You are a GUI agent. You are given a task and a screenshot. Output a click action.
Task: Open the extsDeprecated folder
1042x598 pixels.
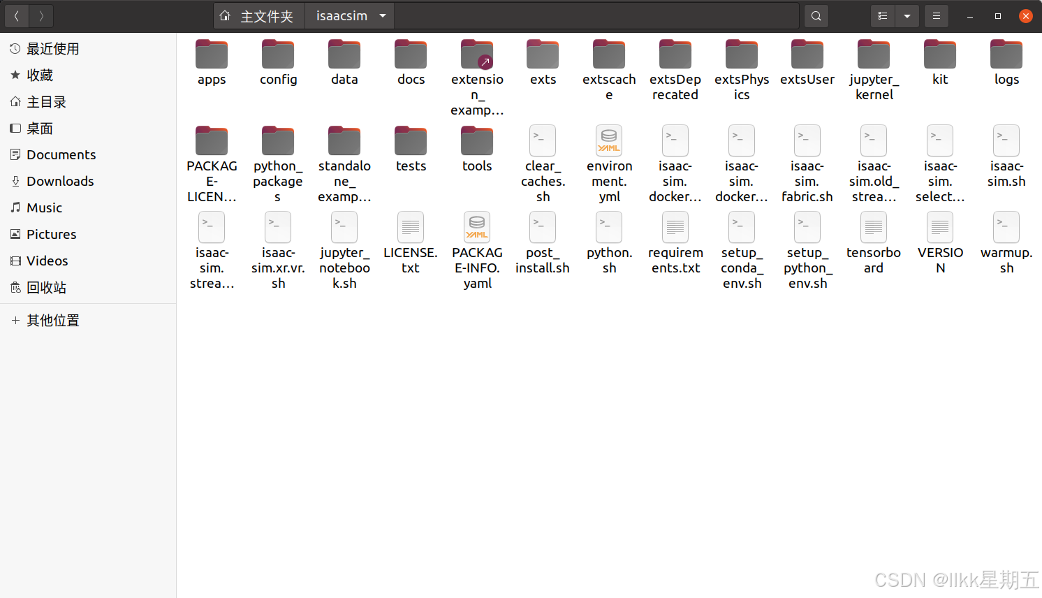[x=675, y=70]
